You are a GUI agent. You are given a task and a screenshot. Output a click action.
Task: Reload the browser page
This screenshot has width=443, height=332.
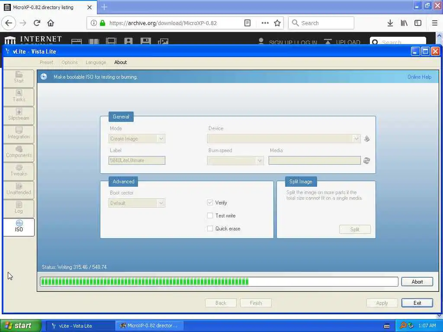point(37,23)
